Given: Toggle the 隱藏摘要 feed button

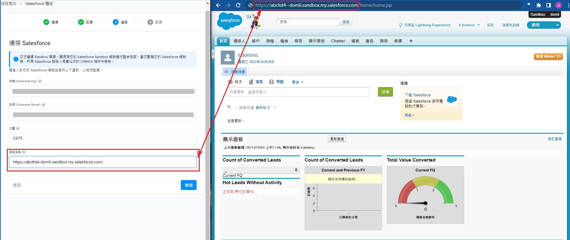Looking at the screenshot, I should click(x=235, y=72).
